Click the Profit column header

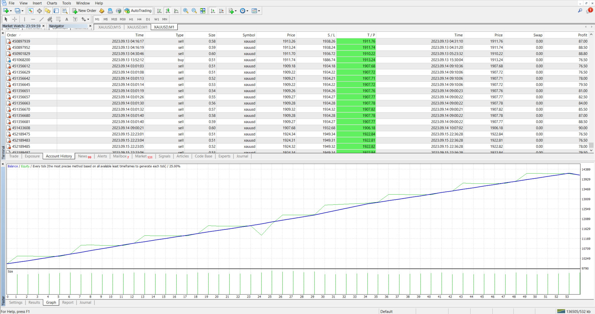click(x=582, y=35)
